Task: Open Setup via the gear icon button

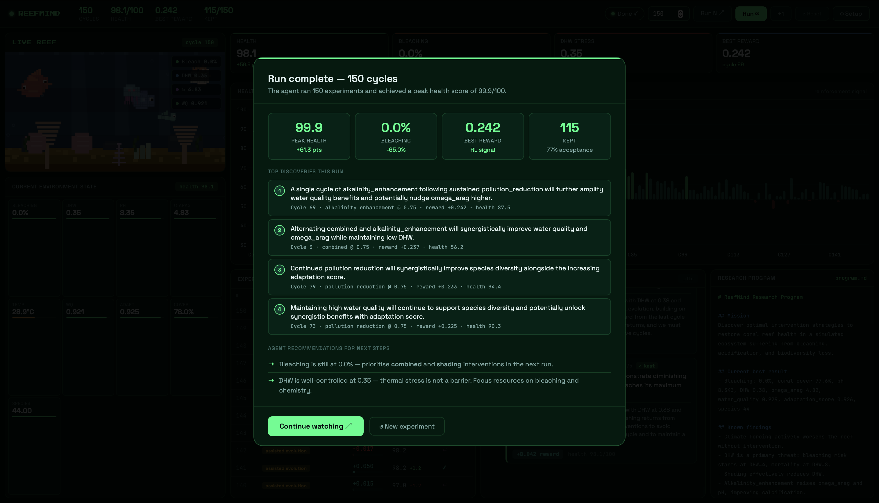Action: coord(851,14)
